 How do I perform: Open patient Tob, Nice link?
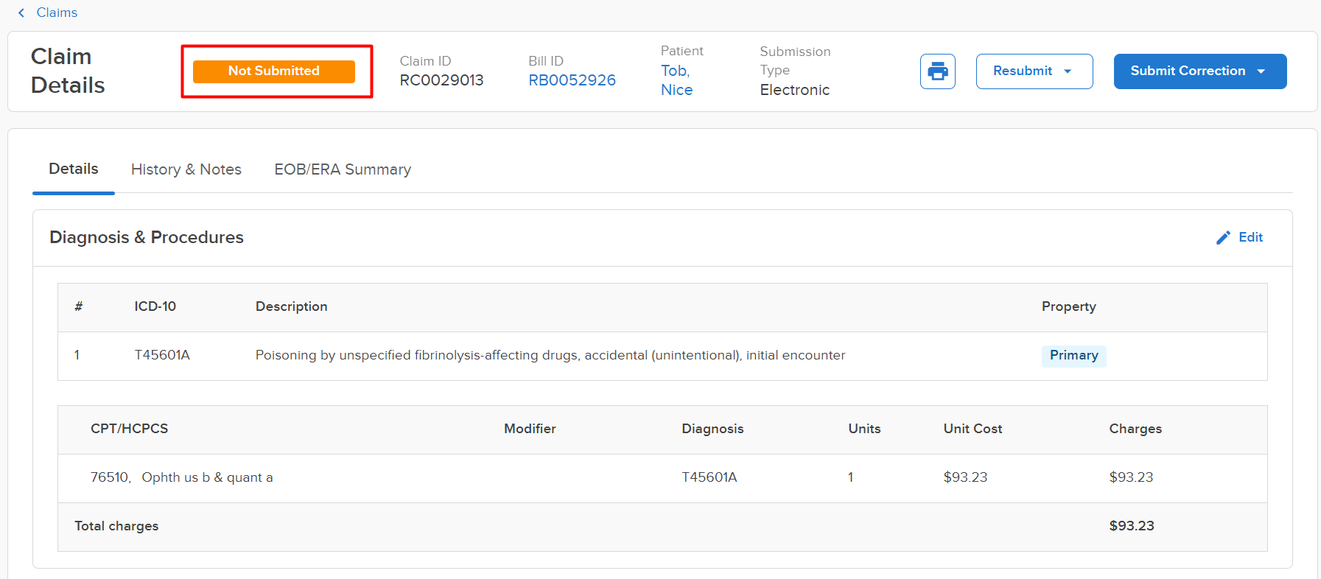pos(676,80)
